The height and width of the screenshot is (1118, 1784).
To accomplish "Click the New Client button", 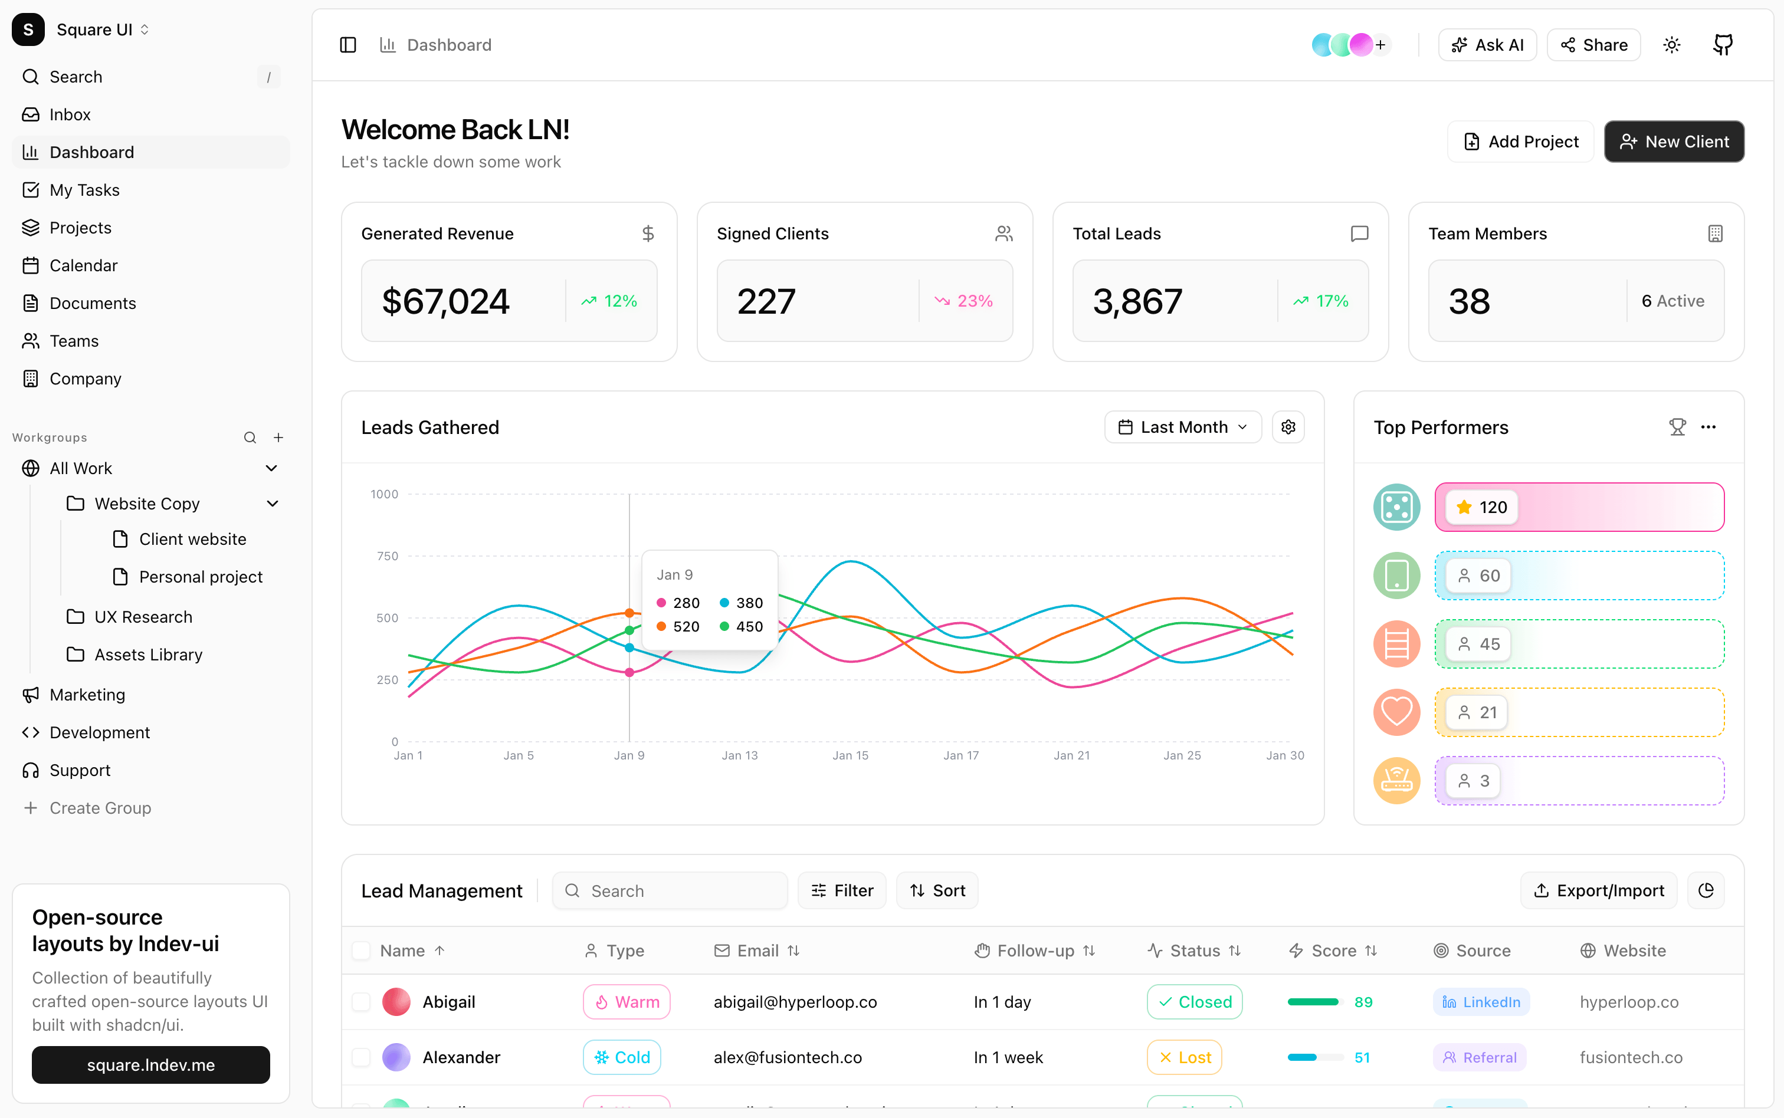I will (x=1674, y=142).
